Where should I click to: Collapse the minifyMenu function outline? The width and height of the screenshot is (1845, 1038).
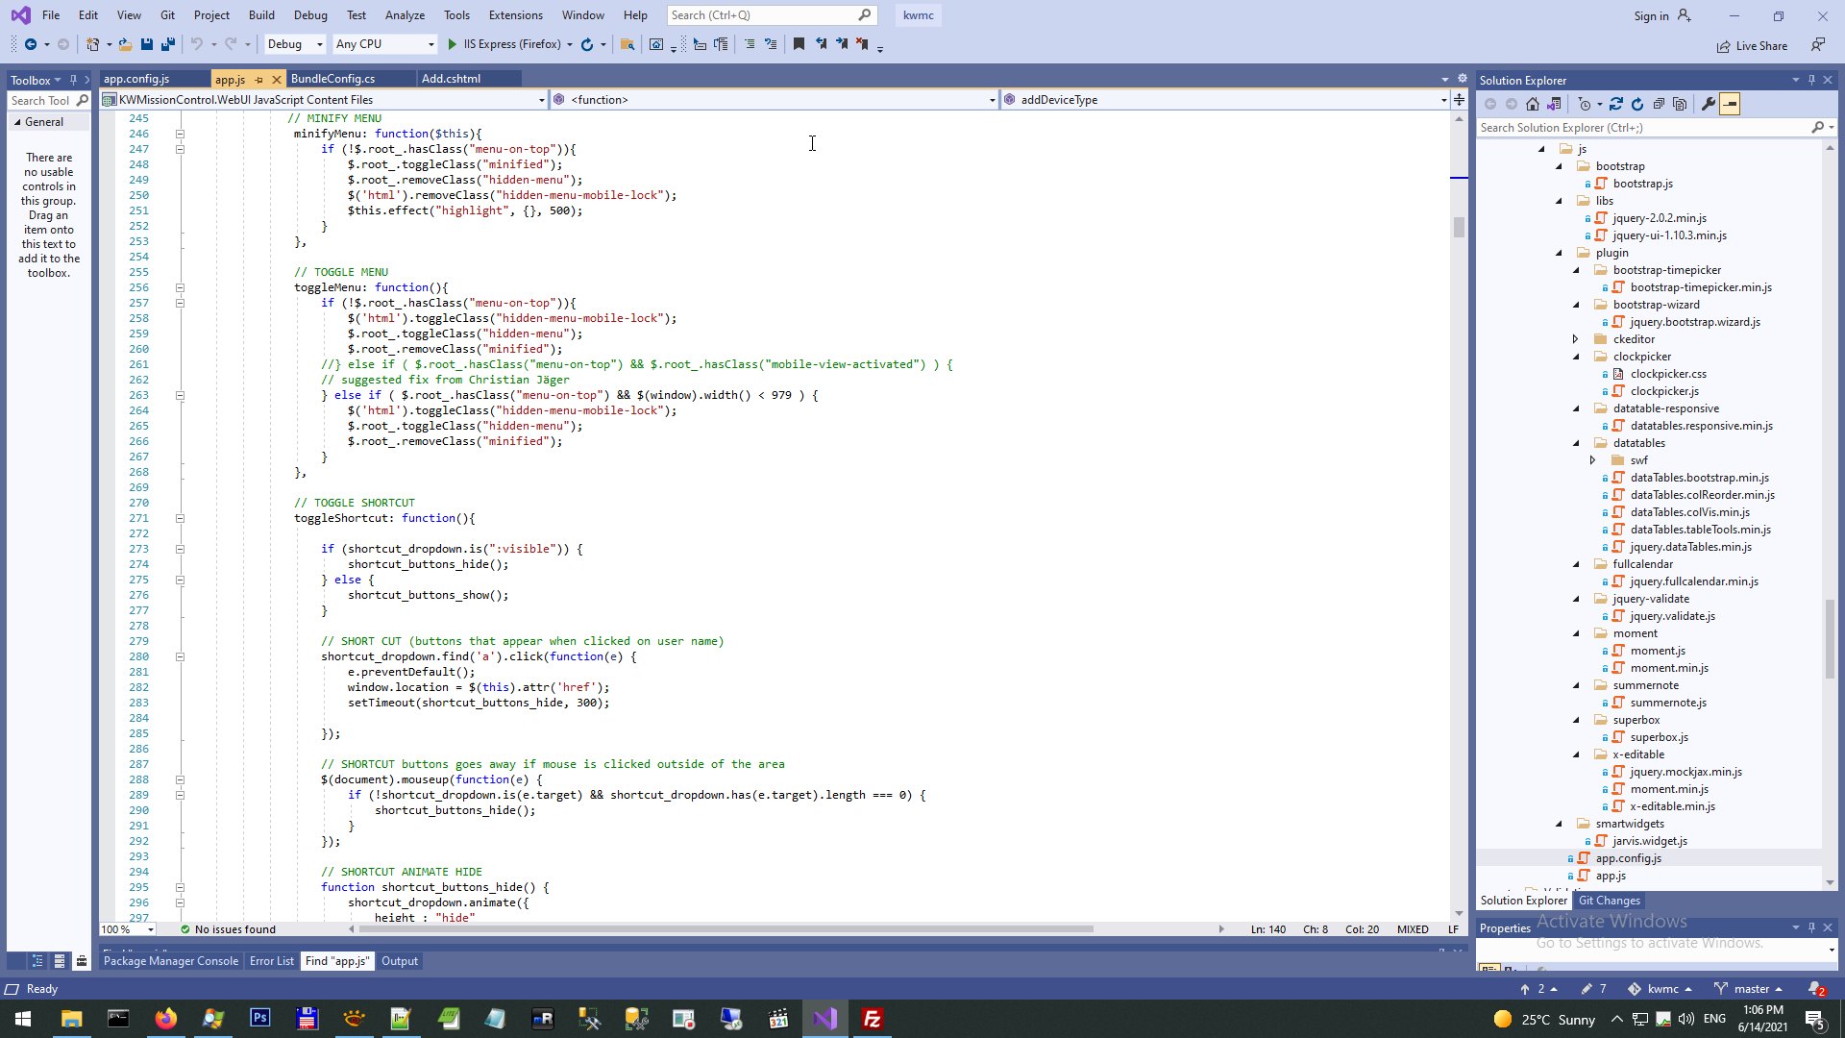[x=180, y=134]
